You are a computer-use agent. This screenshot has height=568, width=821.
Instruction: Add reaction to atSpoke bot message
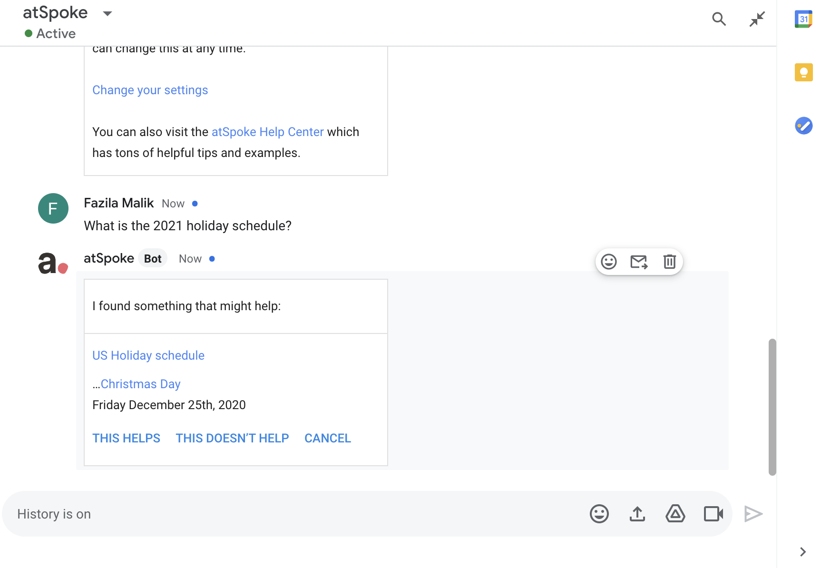[609, 262]
